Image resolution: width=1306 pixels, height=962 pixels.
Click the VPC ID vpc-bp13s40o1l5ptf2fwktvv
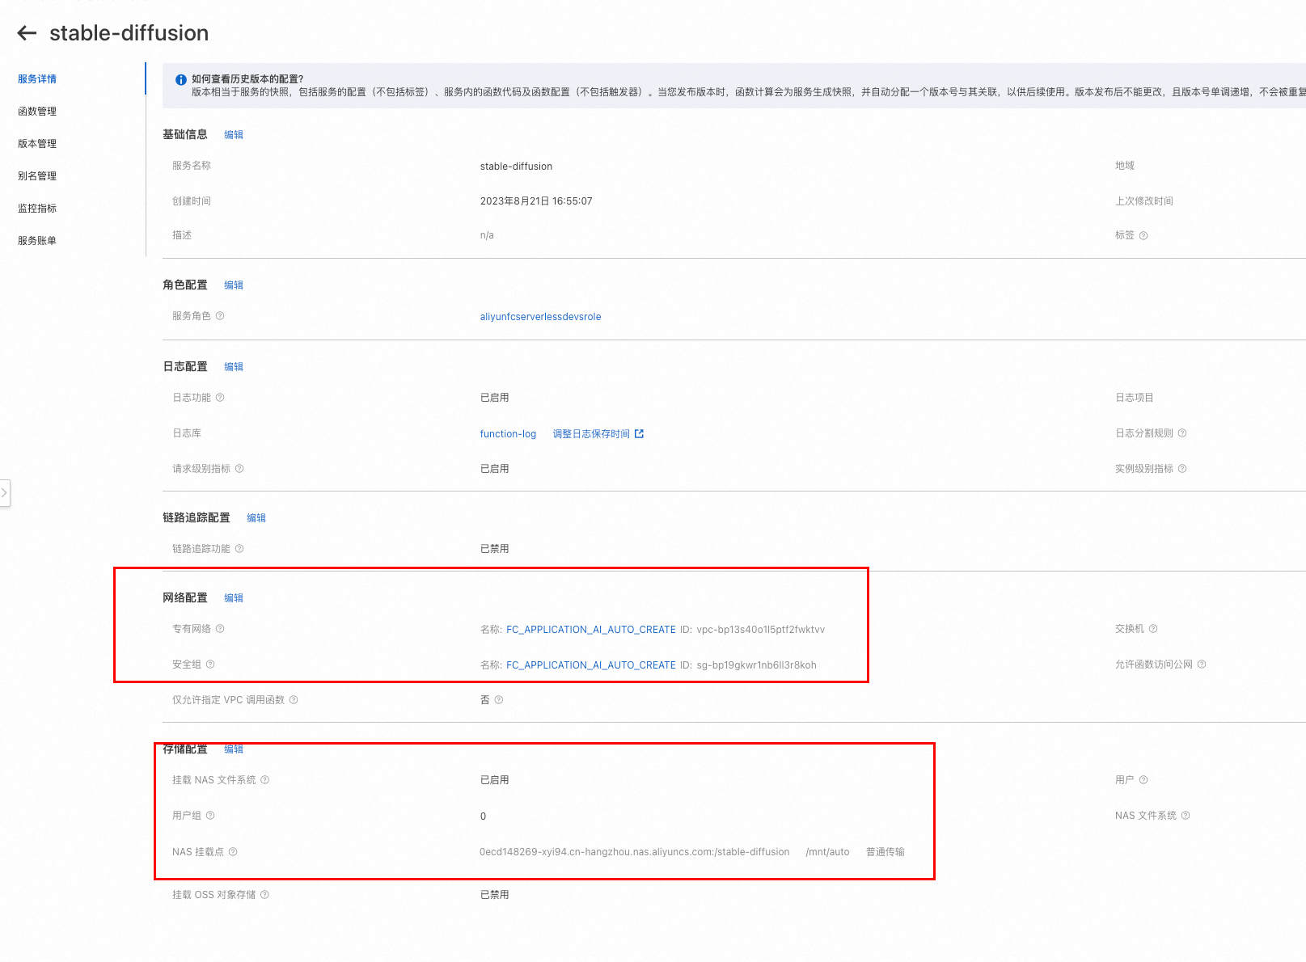point(761,630)
